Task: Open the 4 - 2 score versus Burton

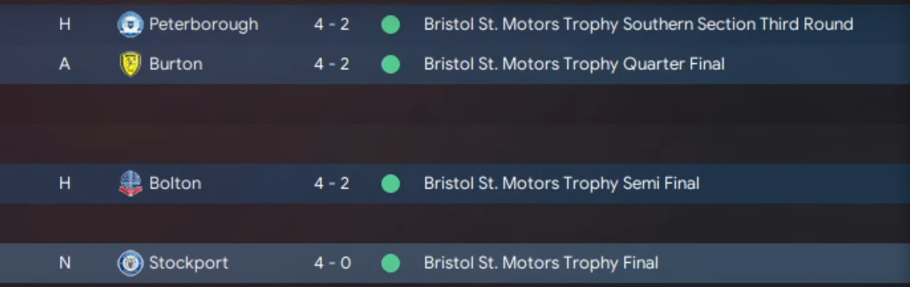Action: pos(331,64)
